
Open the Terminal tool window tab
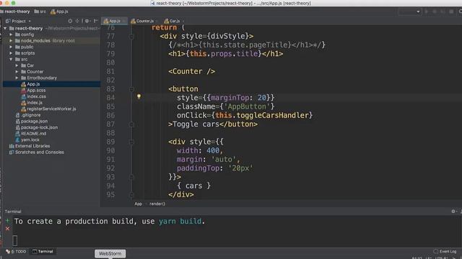click(x=43, y=251)
